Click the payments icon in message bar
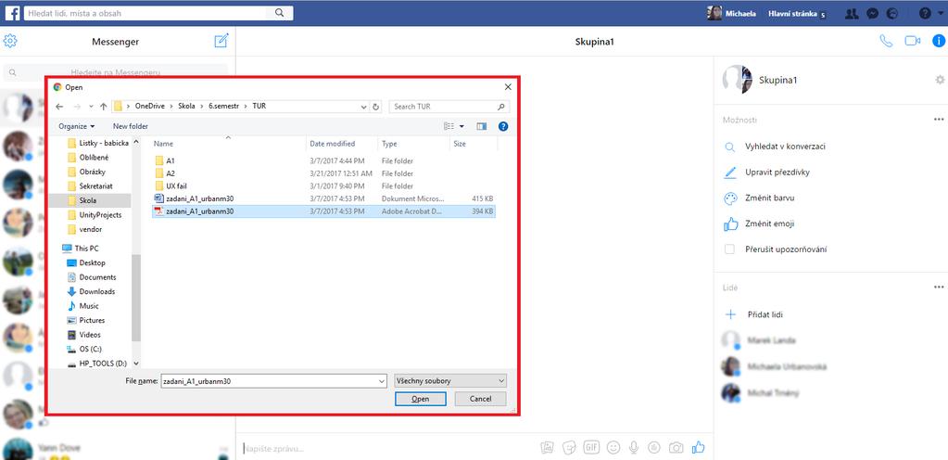Screen dimensions: 948x460 (653, 448)
